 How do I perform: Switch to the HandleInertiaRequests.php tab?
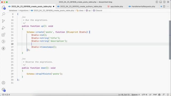[143, 6]
